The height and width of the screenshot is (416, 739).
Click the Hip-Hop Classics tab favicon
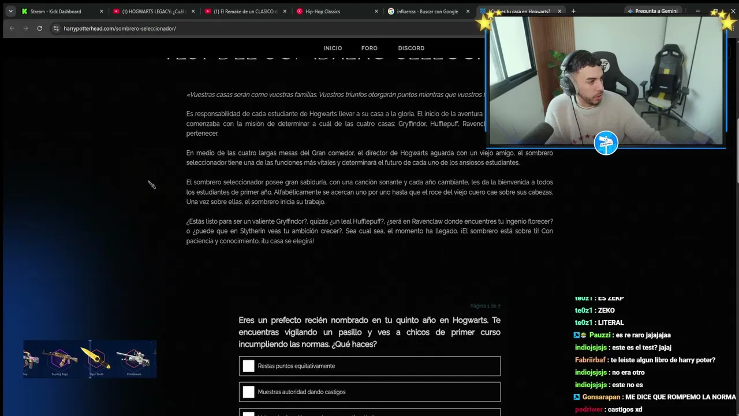coord(299,11)
